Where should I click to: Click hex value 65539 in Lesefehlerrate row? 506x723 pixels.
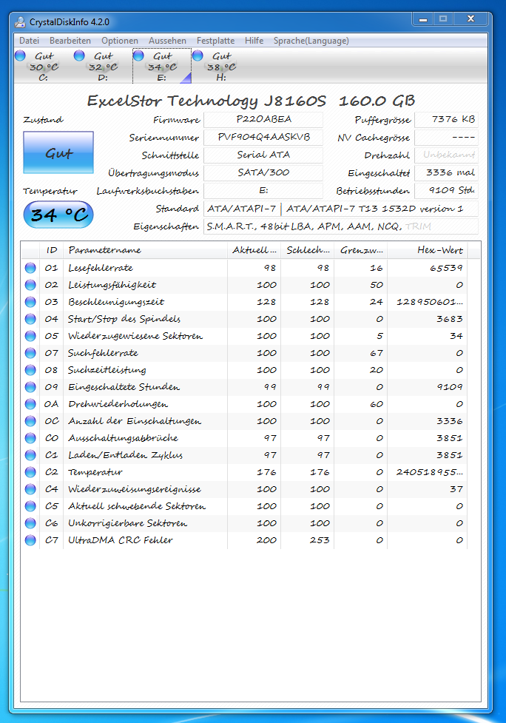[446, 268]
